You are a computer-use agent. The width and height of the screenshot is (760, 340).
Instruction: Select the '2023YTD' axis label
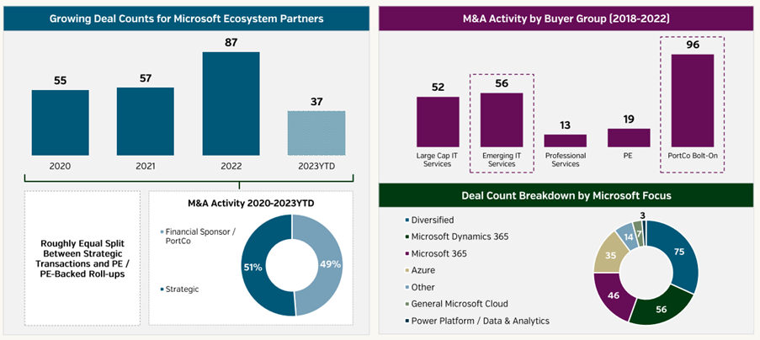pos(316,166)
